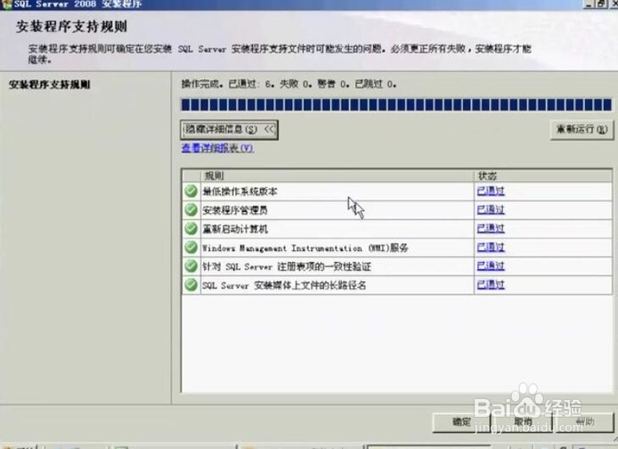The width and height of the screenshot is (618, 449).
Task: Select the 安装程序管理员 rule text
Action: (x=235, y=210)
